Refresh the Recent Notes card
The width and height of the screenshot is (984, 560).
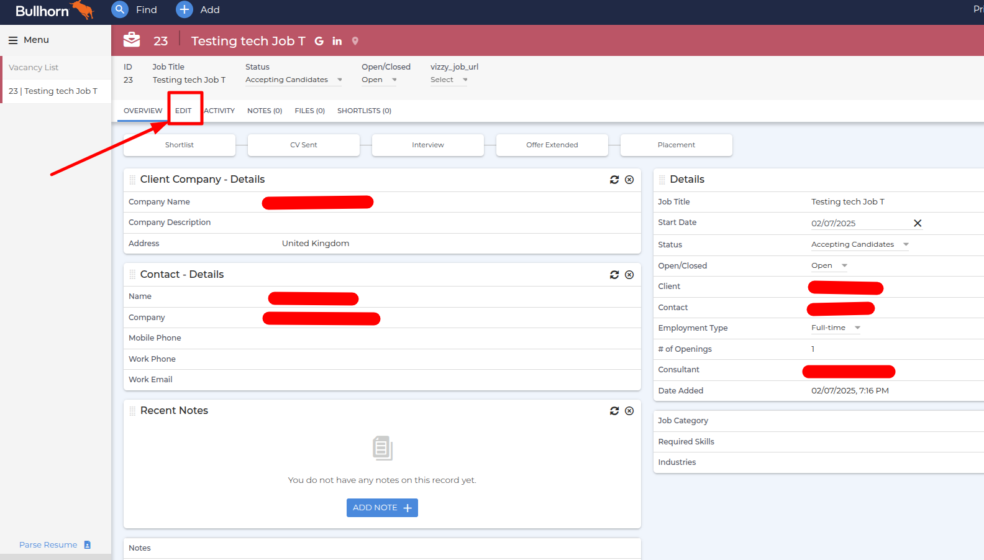(x=614, y=411)
